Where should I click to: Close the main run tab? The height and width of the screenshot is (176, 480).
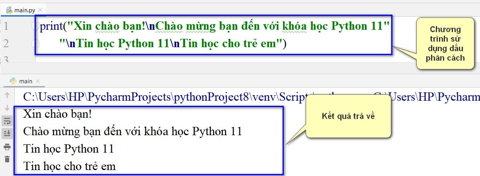[x=38, y=81]
